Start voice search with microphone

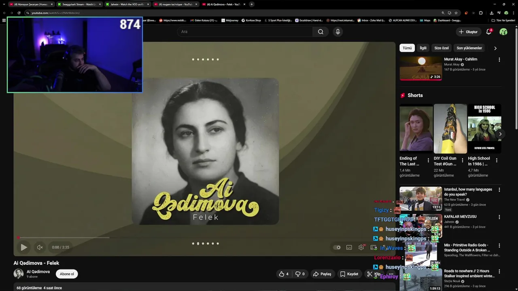point(338,32)
